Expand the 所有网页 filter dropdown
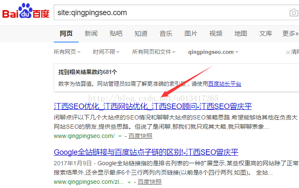The height and width of the screenshot is (188, 299). click(67, 52)
